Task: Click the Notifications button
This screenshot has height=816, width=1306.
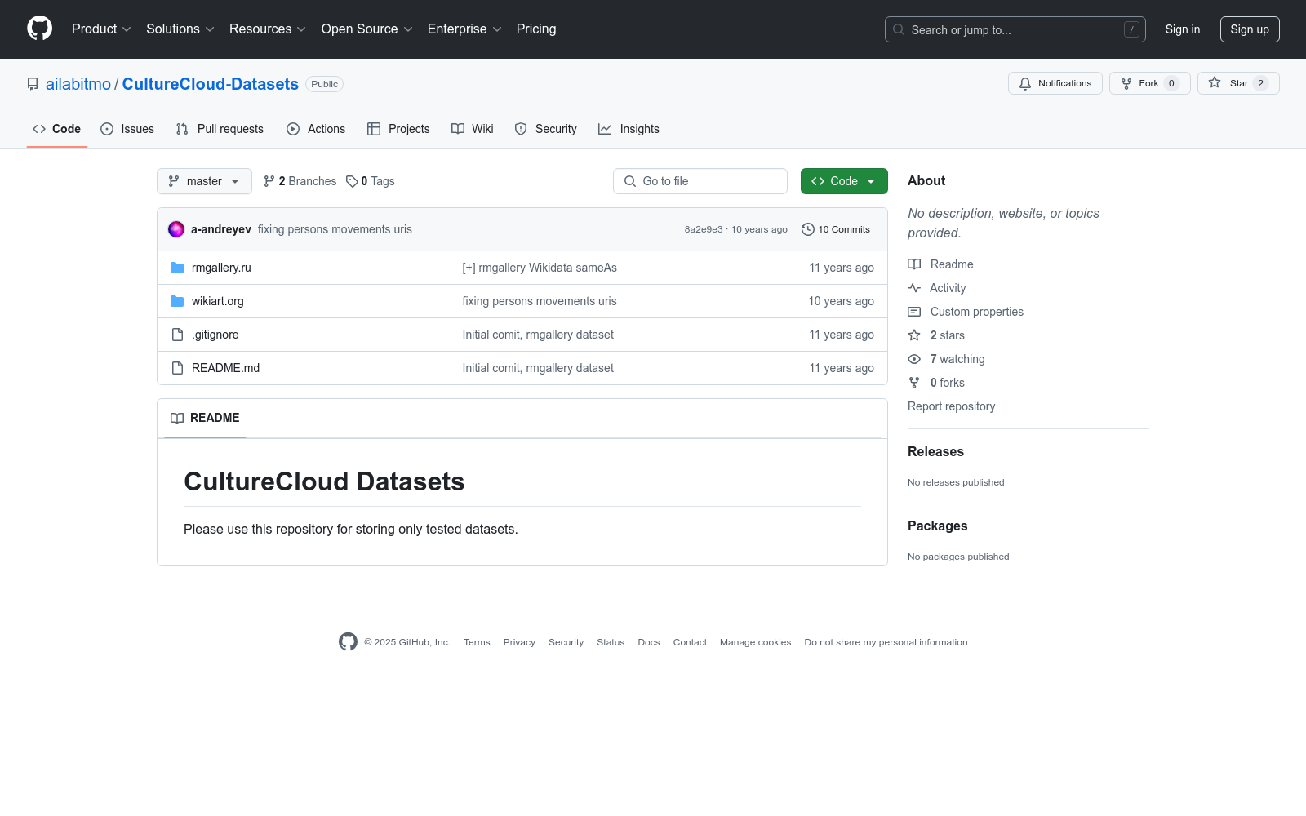Action: (1055, 83)
